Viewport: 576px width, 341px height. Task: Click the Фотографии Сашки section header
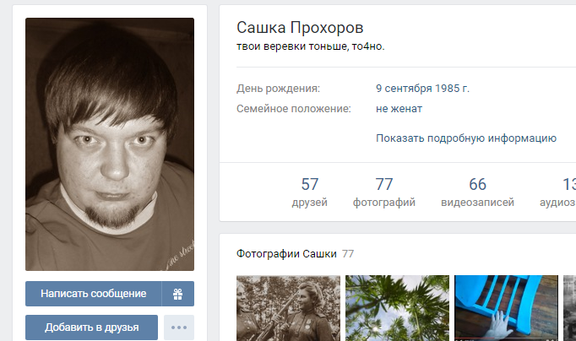(x=286, y=254)
